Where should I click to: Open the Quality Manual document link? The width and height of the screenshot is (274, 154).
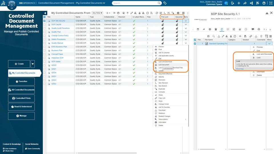pos(57,43)
